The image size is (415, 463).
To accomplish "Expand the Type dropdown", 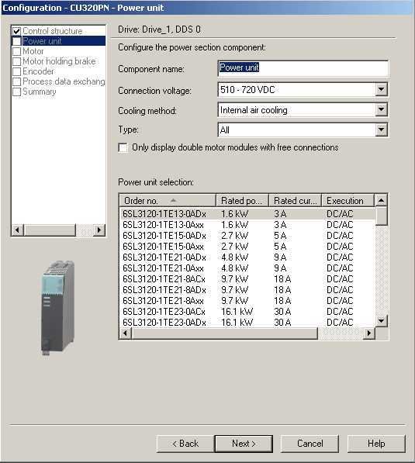I will [381, 130].
